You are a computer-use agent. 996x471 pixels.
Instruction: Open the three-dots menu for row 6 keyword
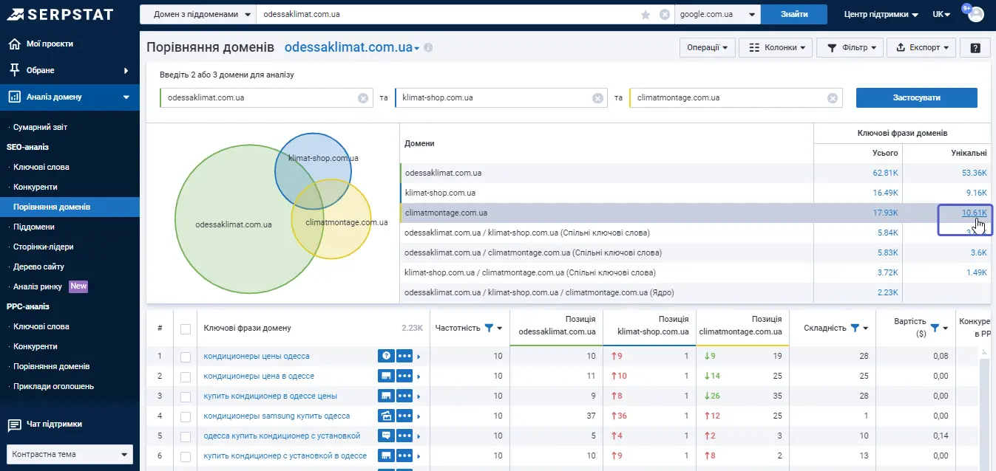404,455
